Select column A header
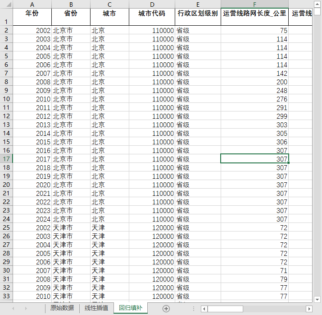This screenshot has height=315, width=322. (32, 5)
